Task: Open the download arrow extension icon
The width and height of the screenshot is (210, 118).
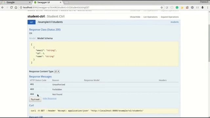Action: [202, 8]
